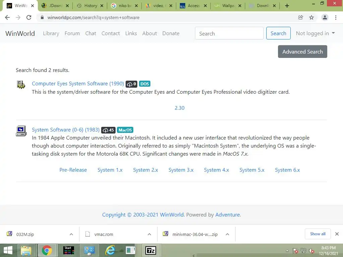Expand options for 032M.zip download
343x257 pixels.
pos(71,234)
